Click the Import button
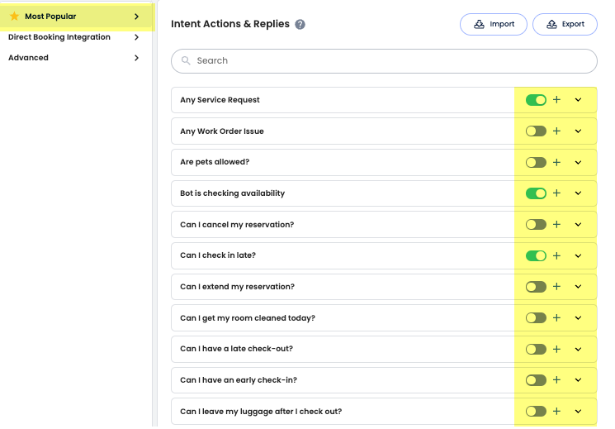The height and width of the screenshot is (429, 615). 494,25
